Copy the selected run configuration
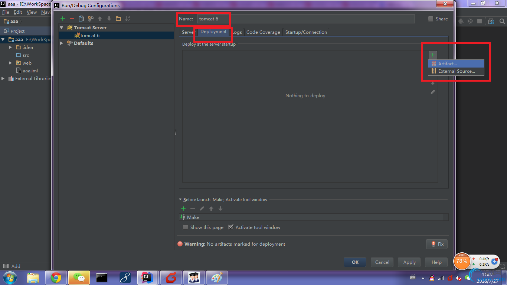The height and width of the screenshot is (285, 507). coord(81,19)
